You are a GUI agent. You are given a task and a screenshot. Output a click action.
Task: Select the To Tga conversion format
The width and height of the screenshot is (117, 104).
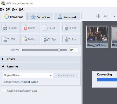50,39
